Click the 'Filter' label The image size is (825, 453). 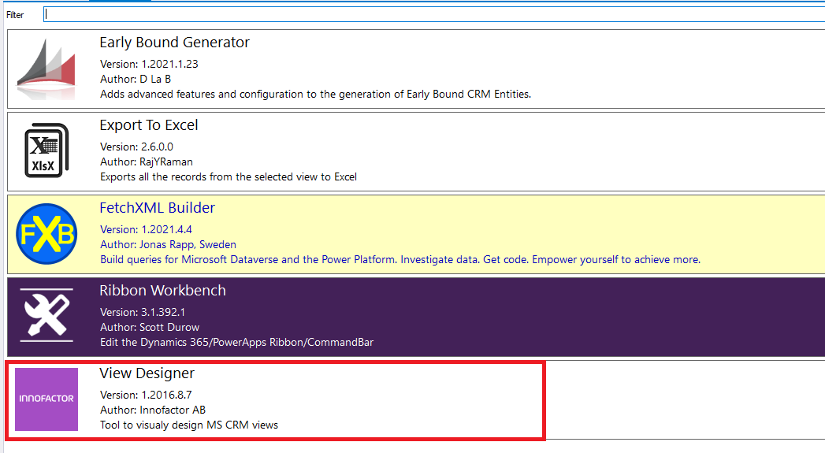click(x=15, y=15)
